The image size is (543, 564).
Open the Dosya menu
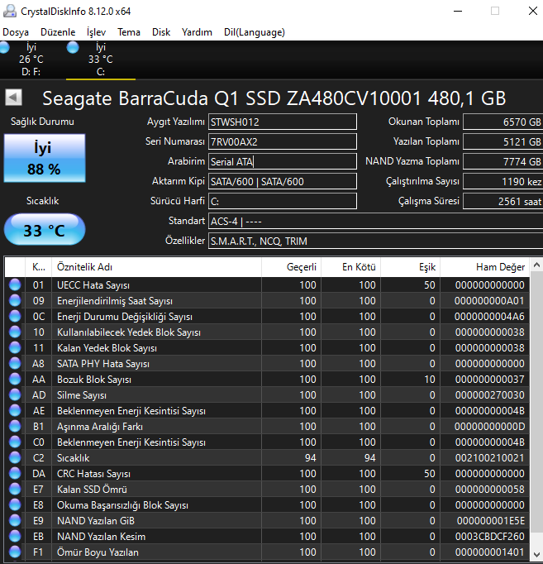(16, 32)
